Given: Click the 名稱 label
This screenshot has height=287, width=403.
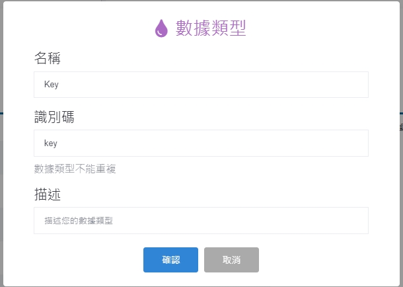Looking at the screenshot, I should (x=48, y=59).
